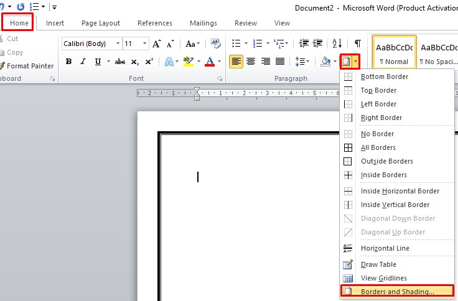Switch to the References tab
The height and width of the screenshot is (301, 458).
[x=155, y=23]
